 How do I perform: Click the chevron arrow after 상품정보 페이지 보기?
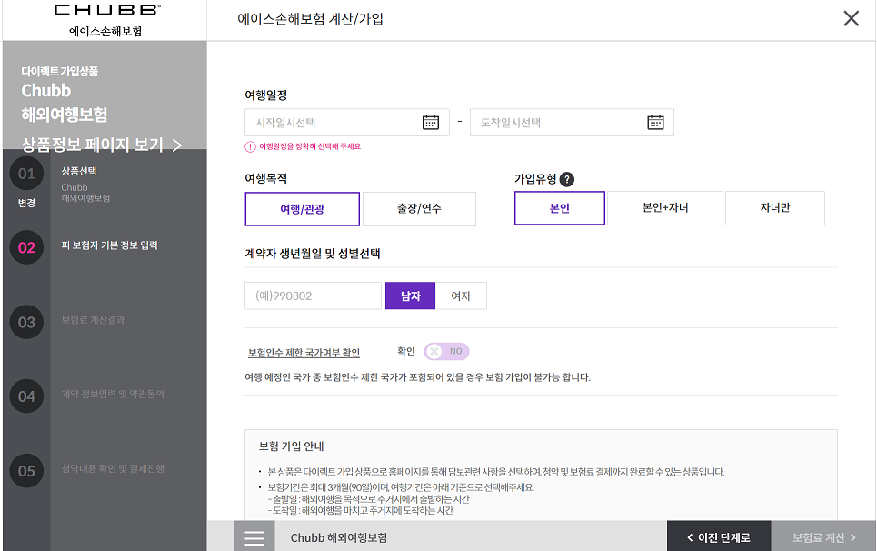[x=176, y=145]
